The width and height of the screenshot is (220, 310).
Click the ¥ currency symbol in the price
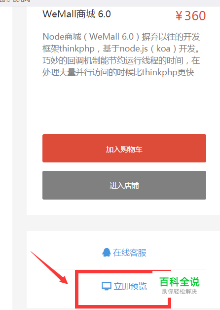pos(179,16)
